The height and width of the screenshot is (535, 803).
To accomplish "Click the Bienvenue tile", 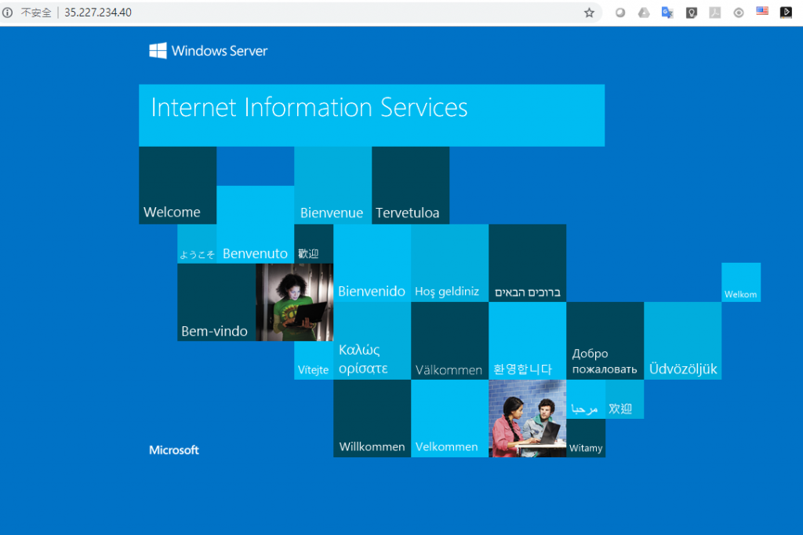I will coord(332,185).
